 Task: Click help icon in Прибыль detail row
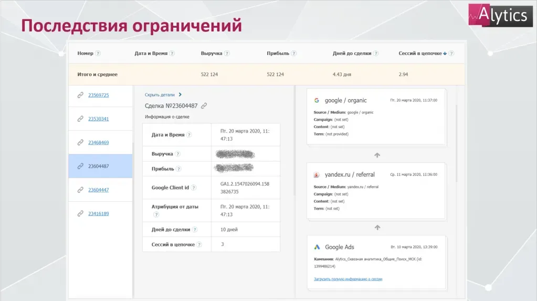[x=178, y=169]
